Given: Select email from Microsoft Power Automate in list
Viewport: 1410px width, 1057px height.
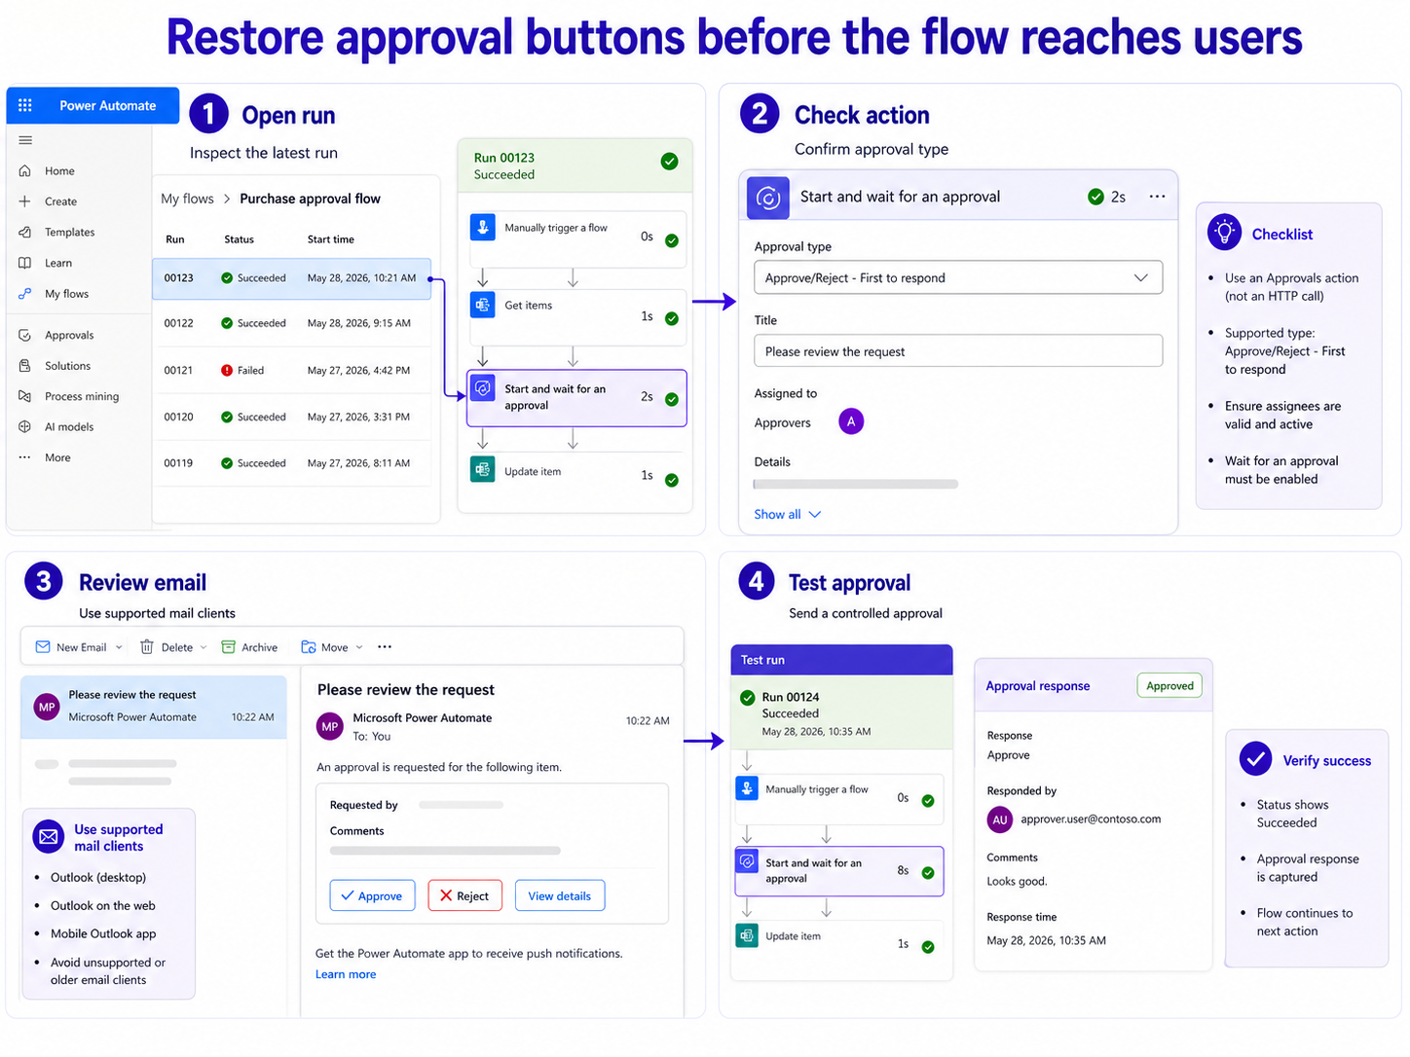Looking at the screenshot, I should (x=154, y=707).
